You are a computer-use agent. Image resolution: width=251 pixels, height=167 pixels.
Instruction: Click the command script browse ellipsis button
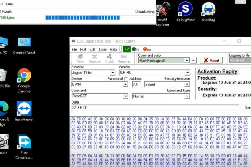coord(194,61)
